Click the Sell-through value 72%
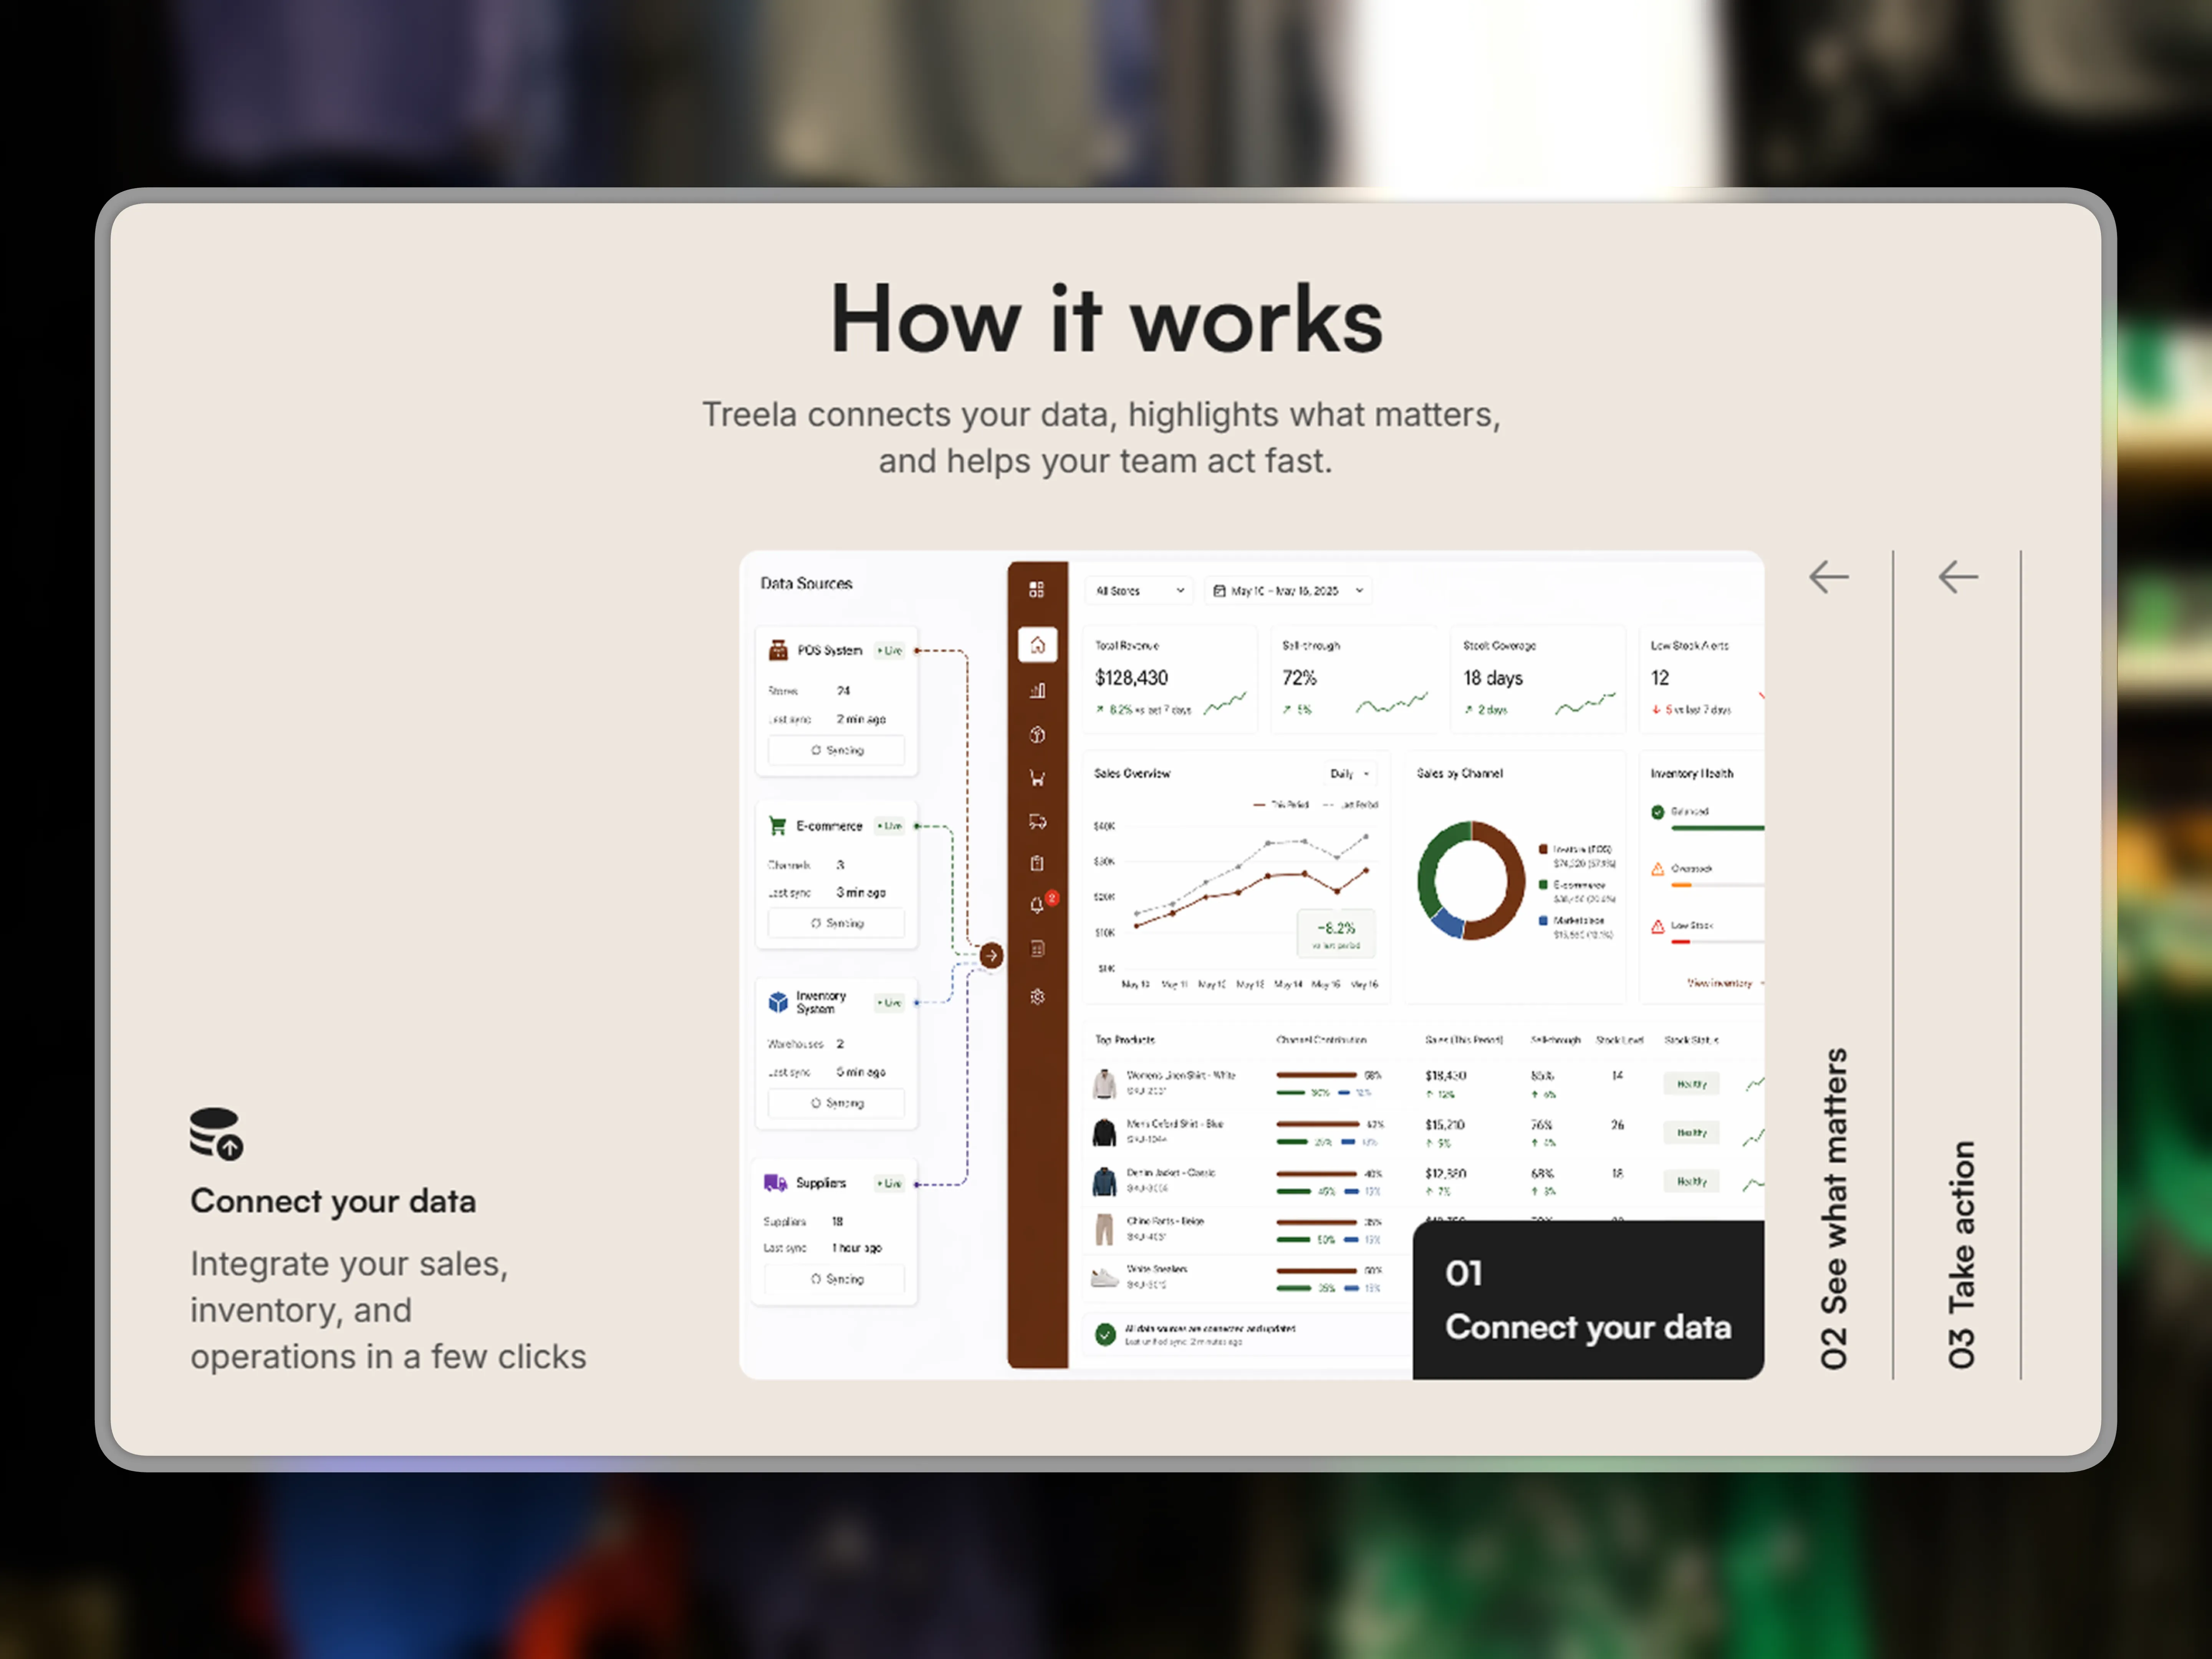This screenshot has height=1659, width=2212. coord(1299,678)
